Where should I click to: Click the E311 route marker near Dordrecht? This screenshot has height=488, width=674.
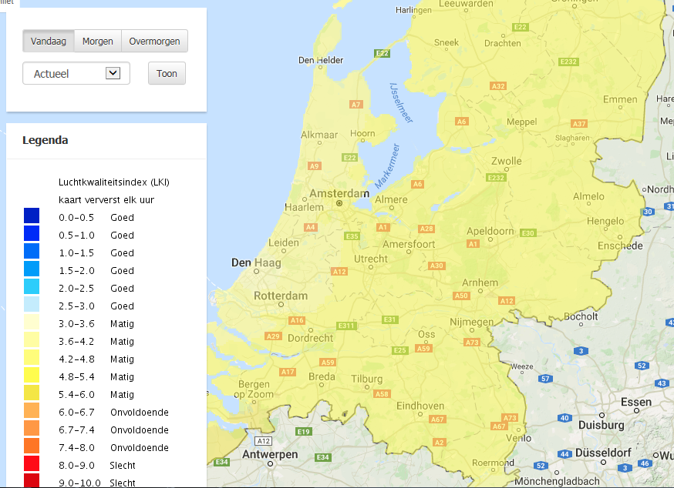pos(345,326)
